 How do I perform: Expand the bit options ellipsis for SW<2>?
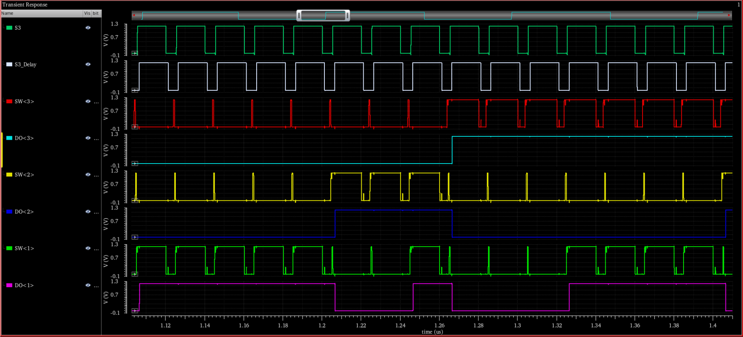96,176
